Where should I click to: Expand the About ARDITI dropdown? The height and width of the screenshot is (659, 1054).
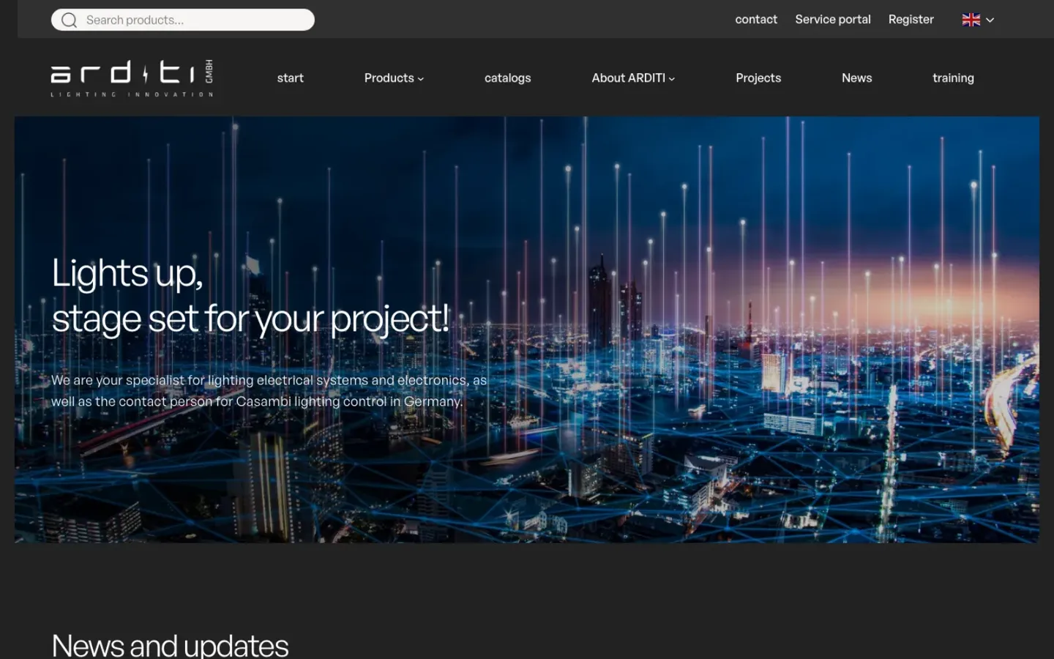click(633, 78)
